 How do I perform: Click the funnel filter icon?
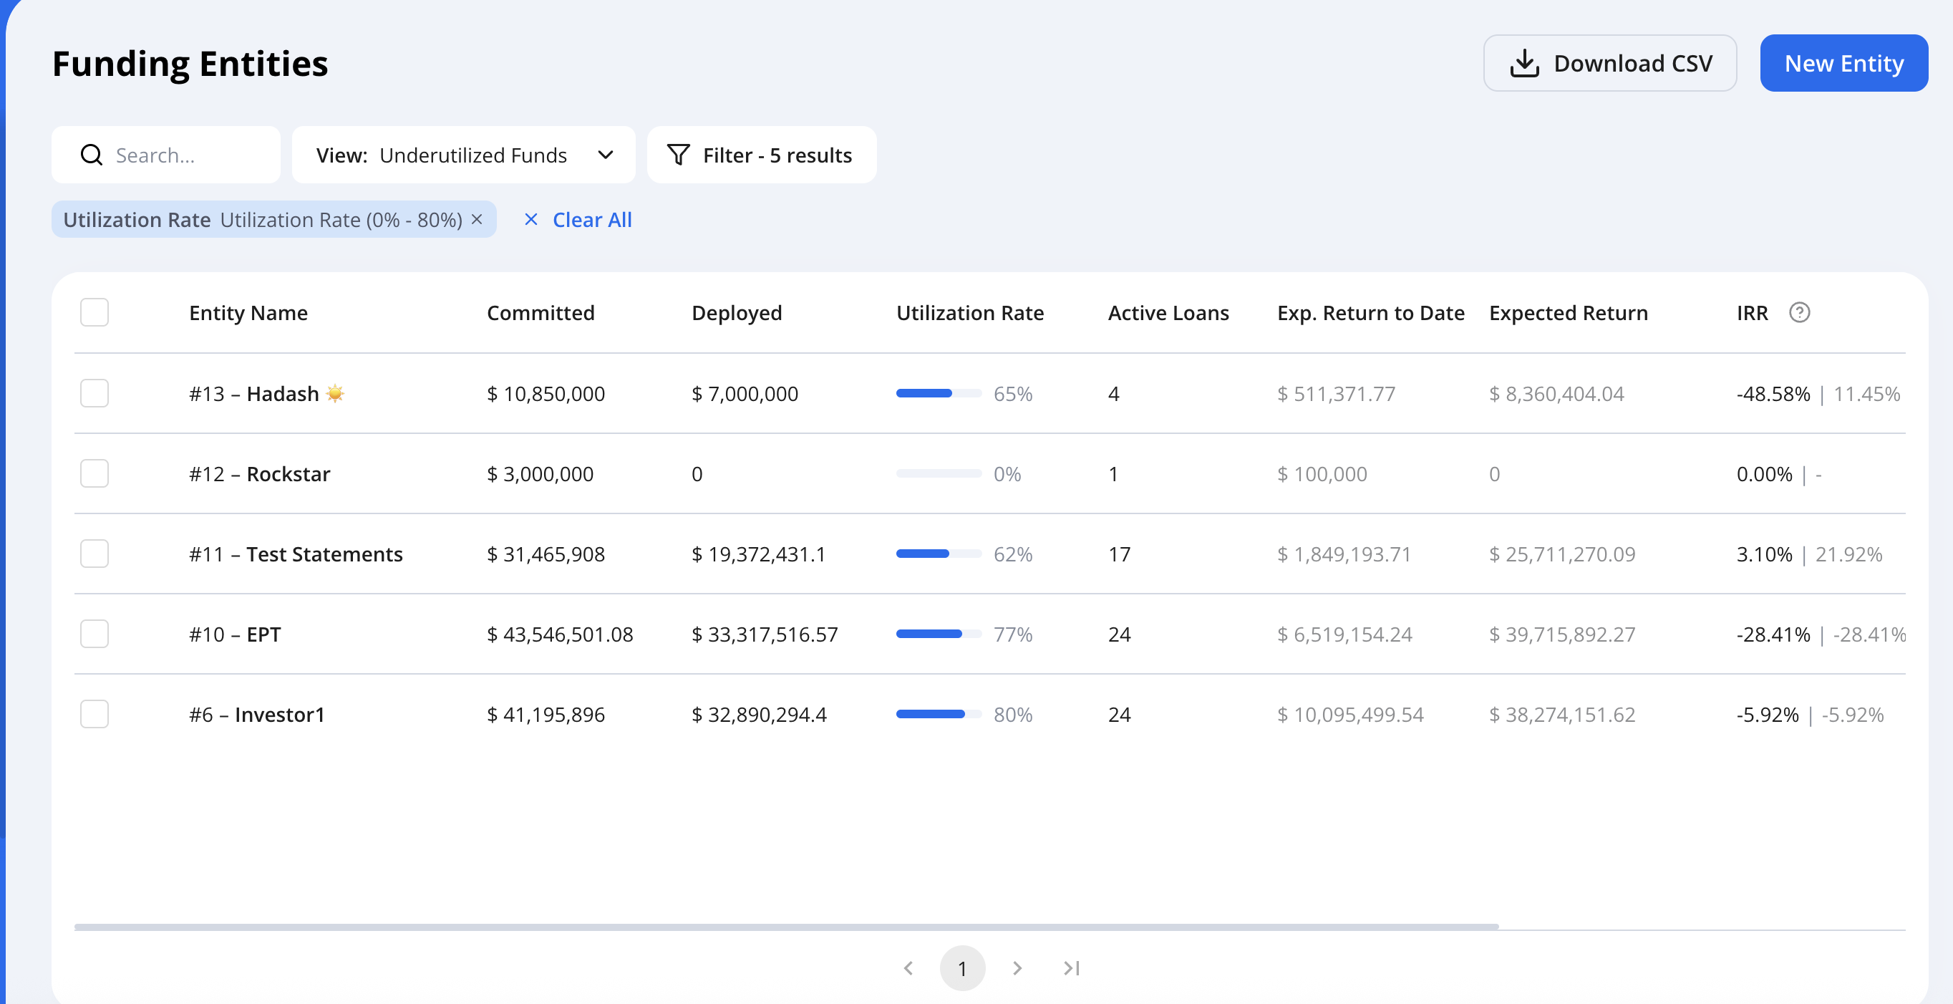pyautogui.click(x=678, y=155)
